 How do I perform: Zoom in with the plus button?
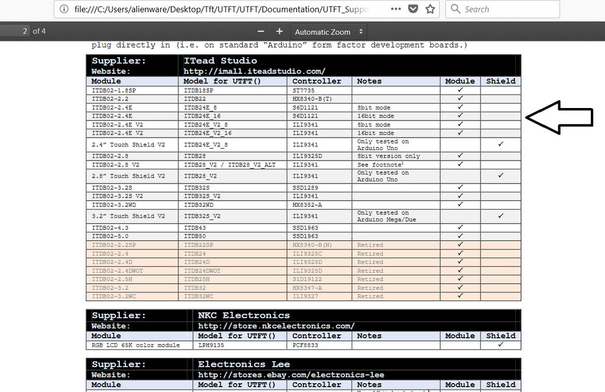(279, 32)
